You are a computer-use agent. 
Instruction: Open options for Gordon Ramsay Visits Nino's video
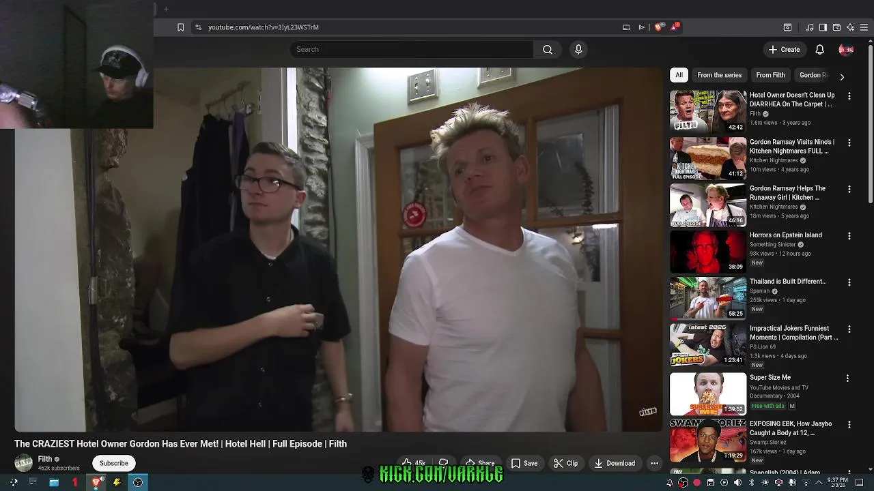[x=849, y=143]
